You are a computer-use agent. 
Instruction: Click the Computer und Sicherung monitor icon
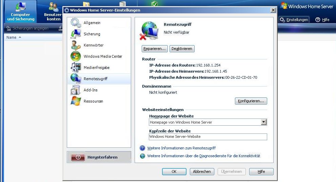(x=21, y=7)
